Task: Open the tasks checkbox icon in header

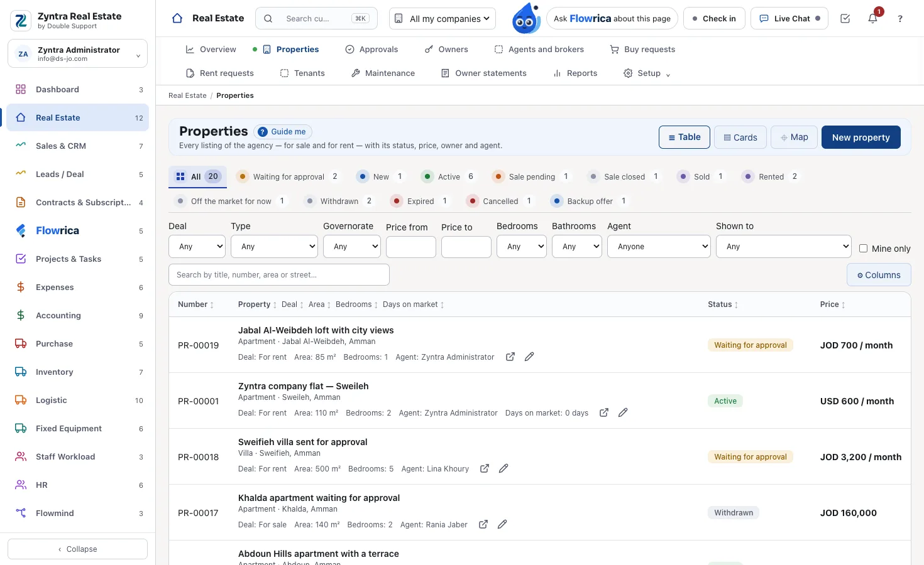Action: tap(845, 19)
